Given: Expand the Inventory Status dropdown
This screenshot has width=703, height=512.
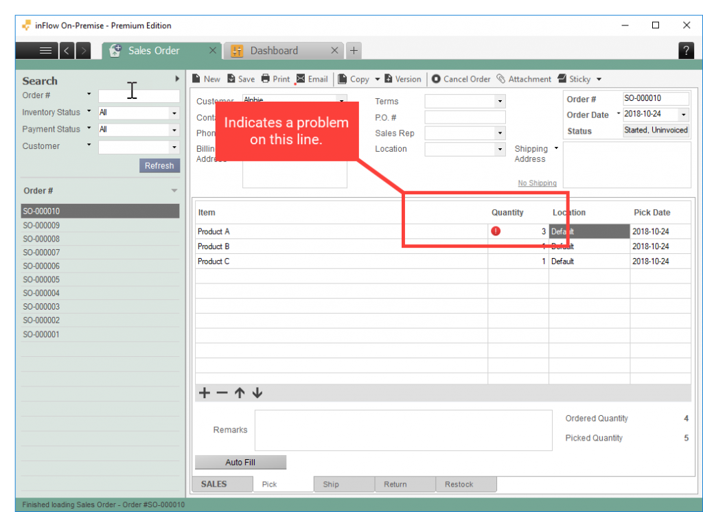Looking at the screenshot, I should pos(174,113).
